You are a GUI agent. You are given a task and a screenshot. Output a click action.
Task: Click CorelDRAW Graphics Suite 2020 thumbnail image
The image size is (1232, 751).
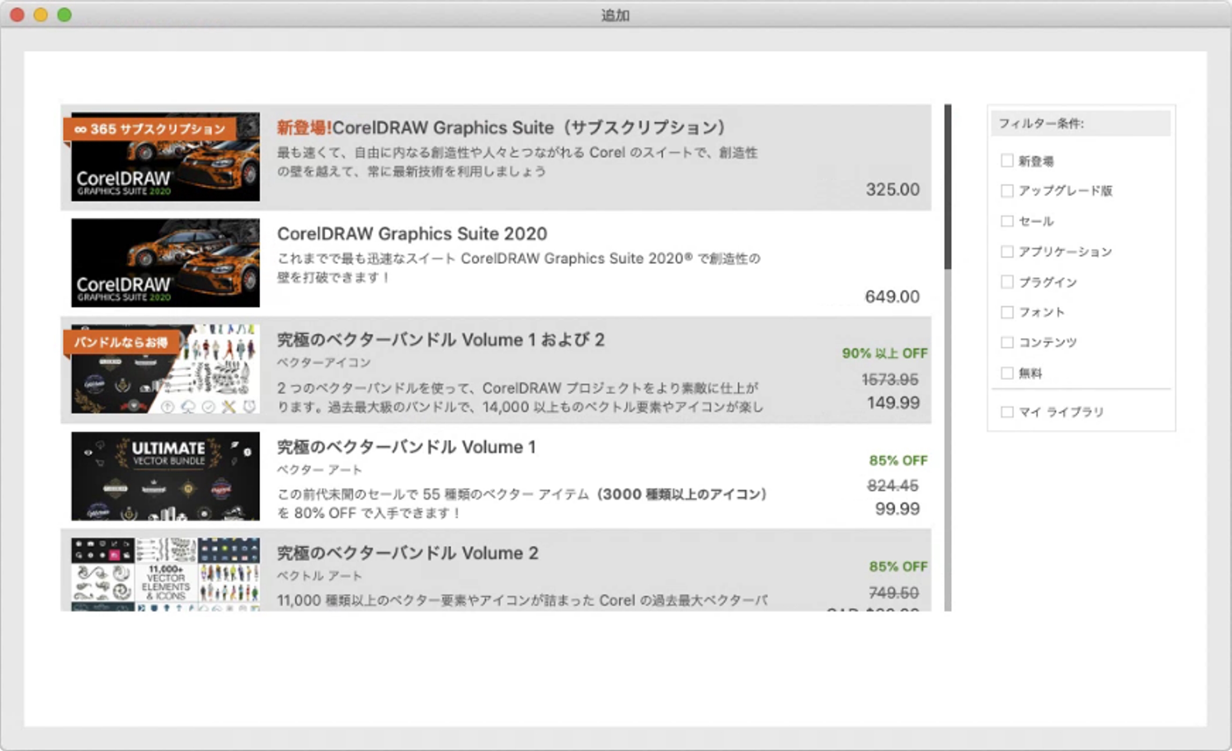165,263
